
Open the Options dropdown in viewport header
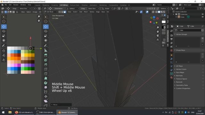click(164, 9)
